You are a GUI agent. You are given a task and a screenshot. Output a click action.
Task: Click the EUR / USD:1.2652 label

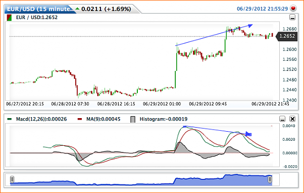[x=37, y=18]
